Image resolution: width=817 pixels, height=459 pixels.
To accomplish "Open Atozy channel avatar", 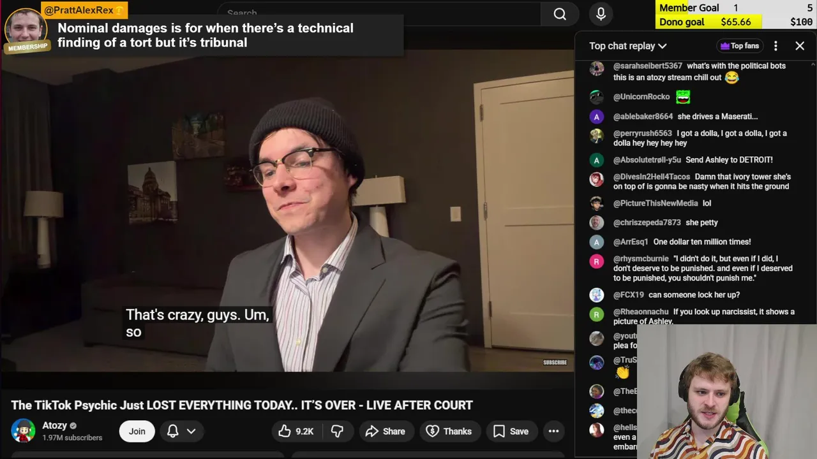I will point(23,431).
